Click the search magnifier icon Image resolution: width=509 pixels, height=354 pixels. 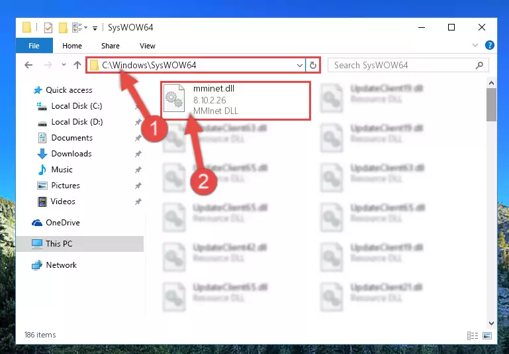[x=479, y=66]
